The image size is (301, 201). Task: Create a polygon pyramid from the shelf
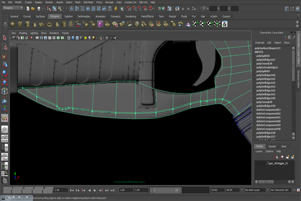point(57,24)
